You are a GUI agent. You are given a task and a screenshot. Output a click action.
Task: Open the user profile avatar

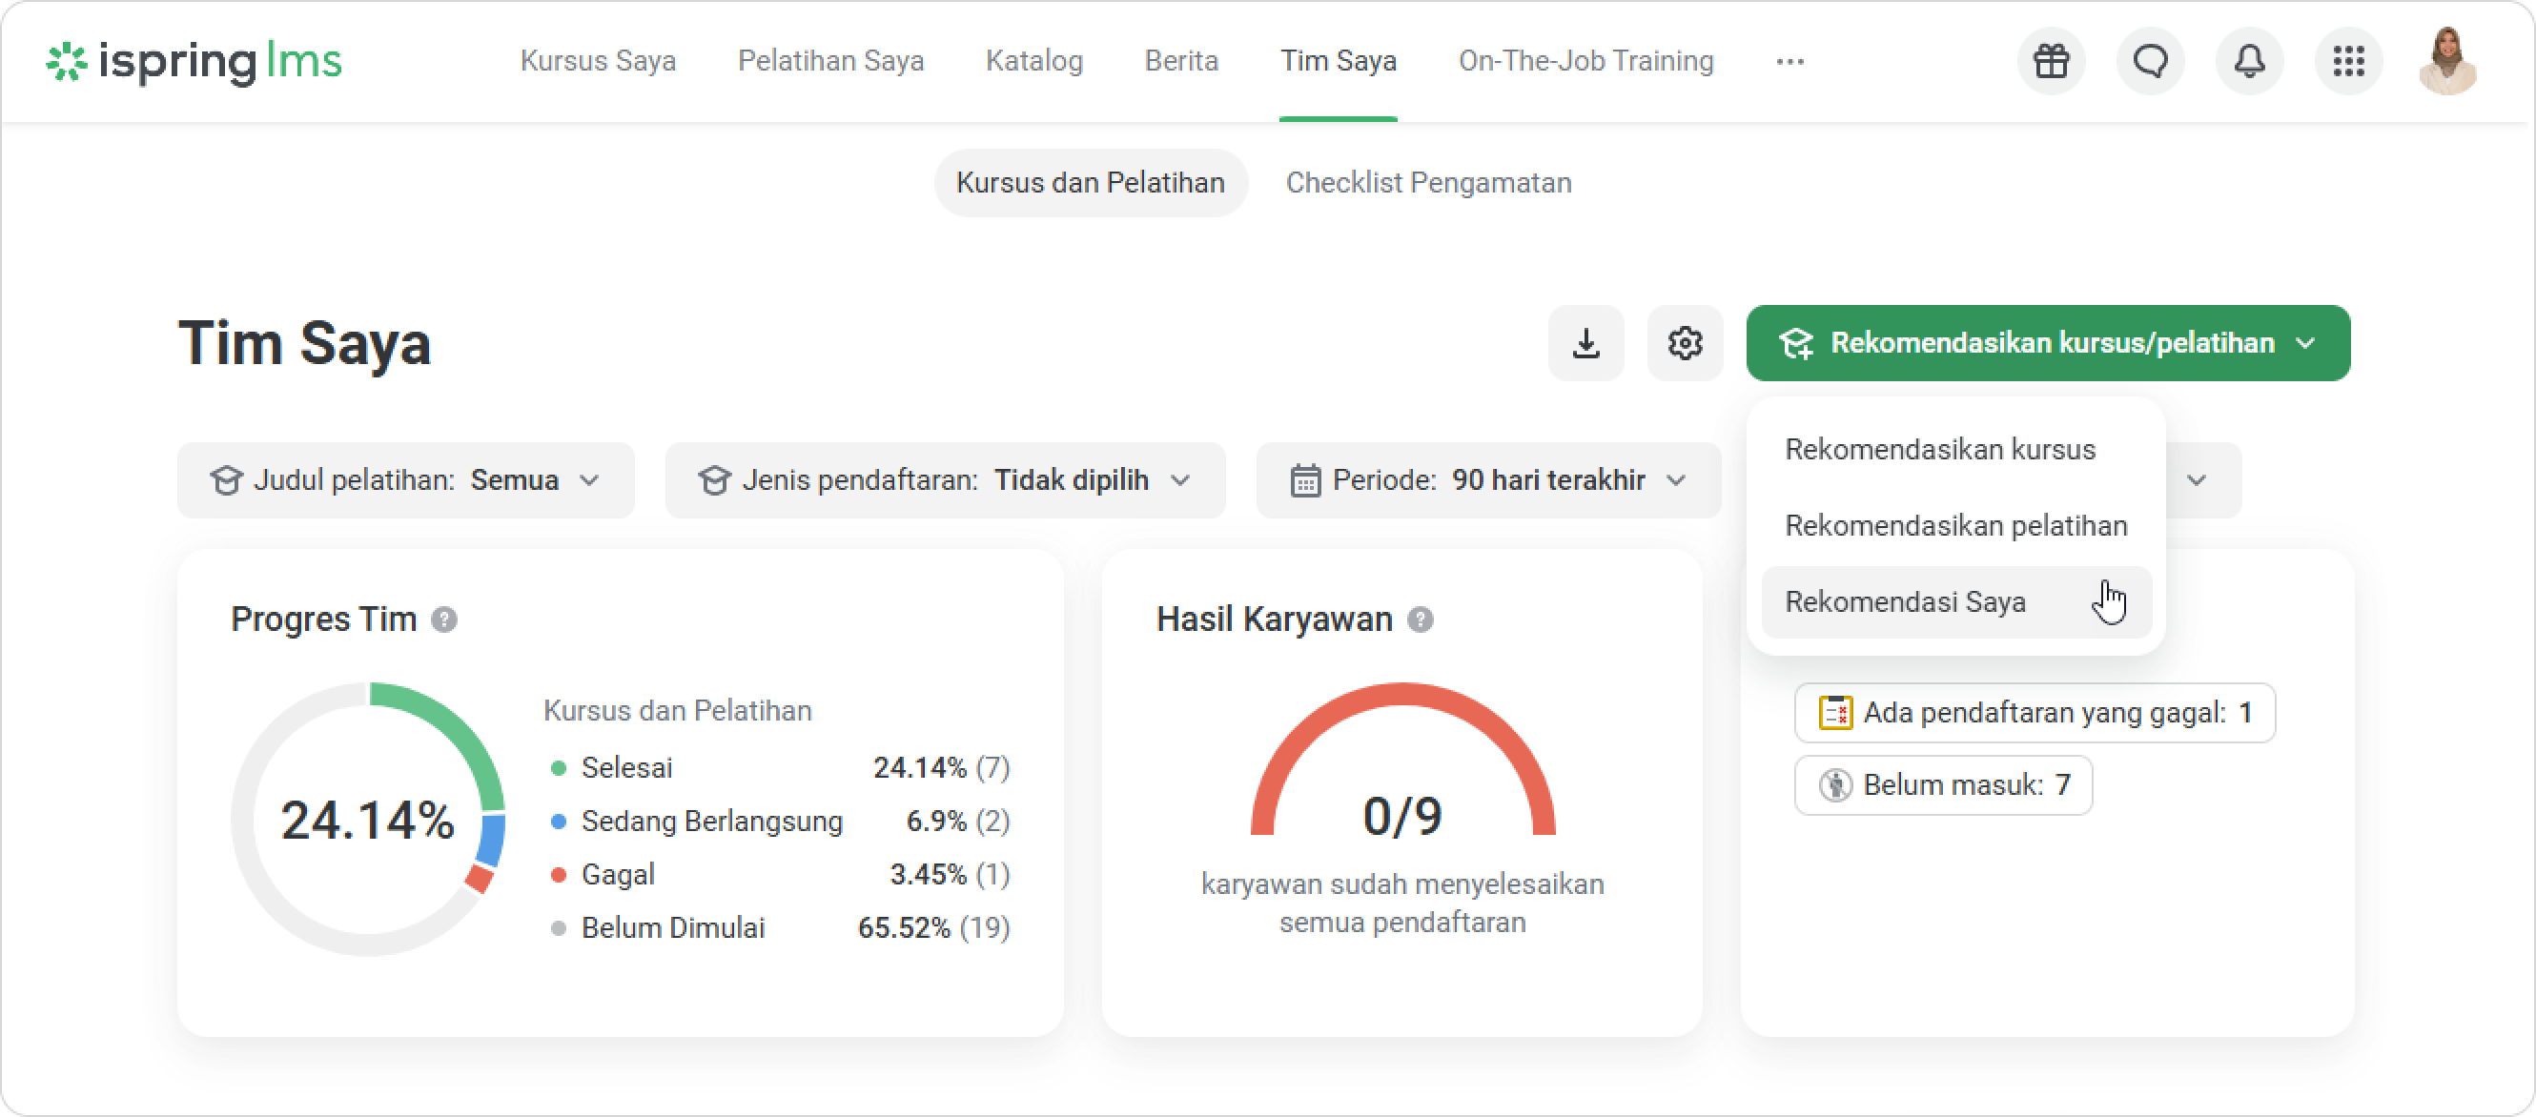click(x=2446, y=61)
